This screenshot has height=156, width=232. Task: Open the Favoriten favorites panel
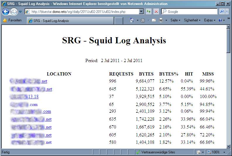(x=12, y=20)
